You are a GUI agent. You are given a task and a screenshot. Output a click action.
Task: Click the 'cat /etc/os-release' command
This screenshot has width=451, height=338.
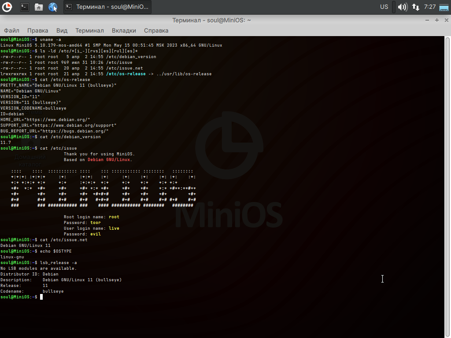pyautogui.click(x=65, y=80)
